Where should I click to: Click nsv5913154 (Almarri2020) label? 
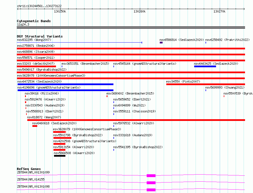coord(74,147)
